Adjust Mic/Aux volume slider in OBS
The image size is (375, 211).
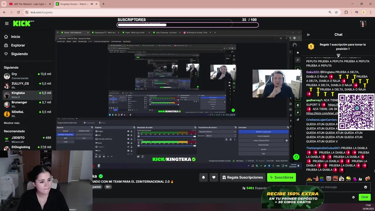(168, 146)
